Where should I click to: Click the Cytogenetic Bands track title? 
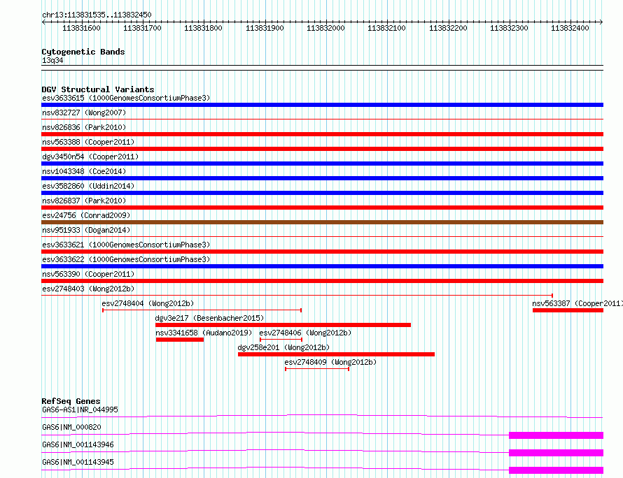(83, 52)
